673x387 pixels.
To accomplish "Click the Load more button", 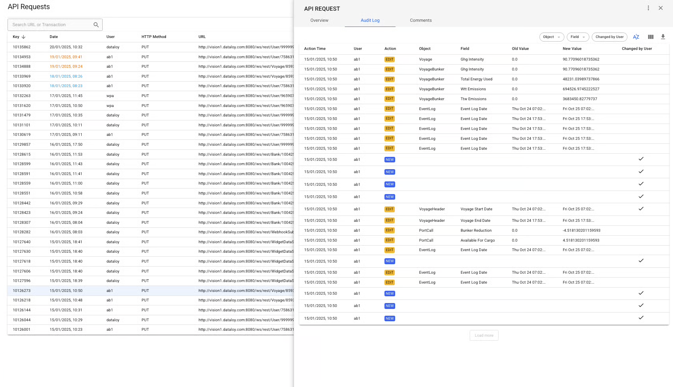I will (x=484, y=335).
